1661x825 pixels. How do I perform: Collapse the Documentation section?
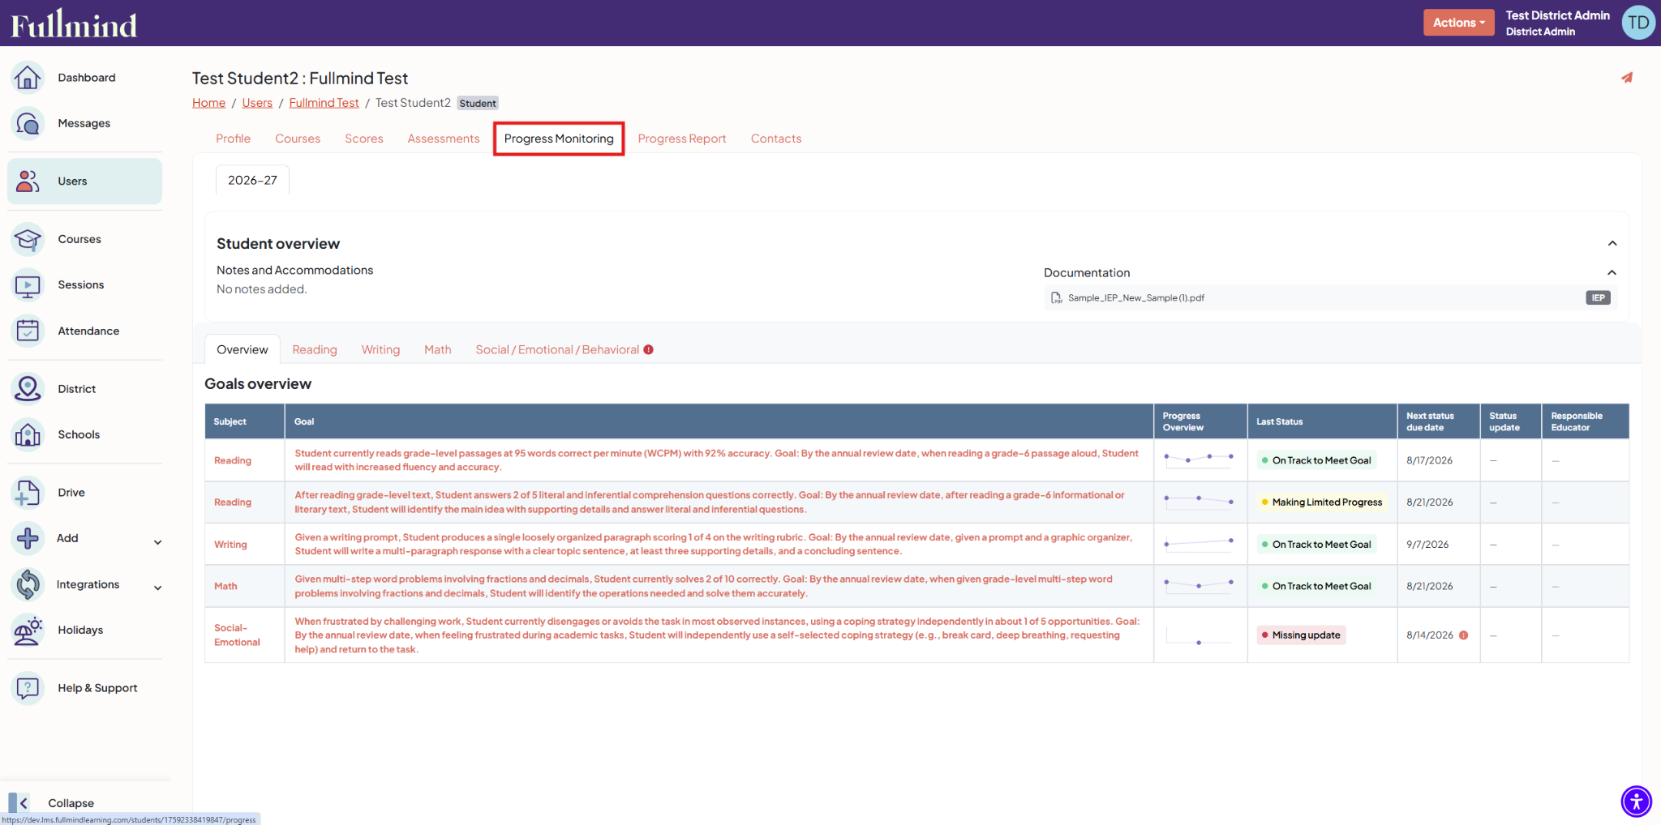tap(1612, 272)
